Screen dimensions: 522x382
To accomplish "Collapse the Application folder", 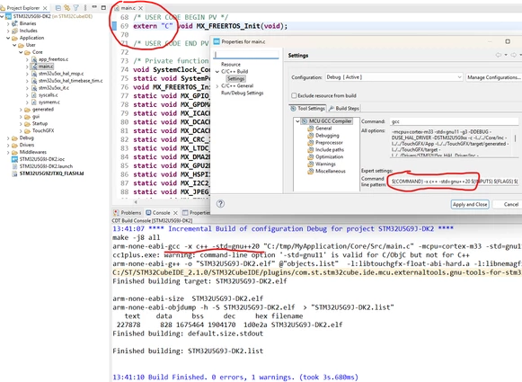I will [8, 38].
